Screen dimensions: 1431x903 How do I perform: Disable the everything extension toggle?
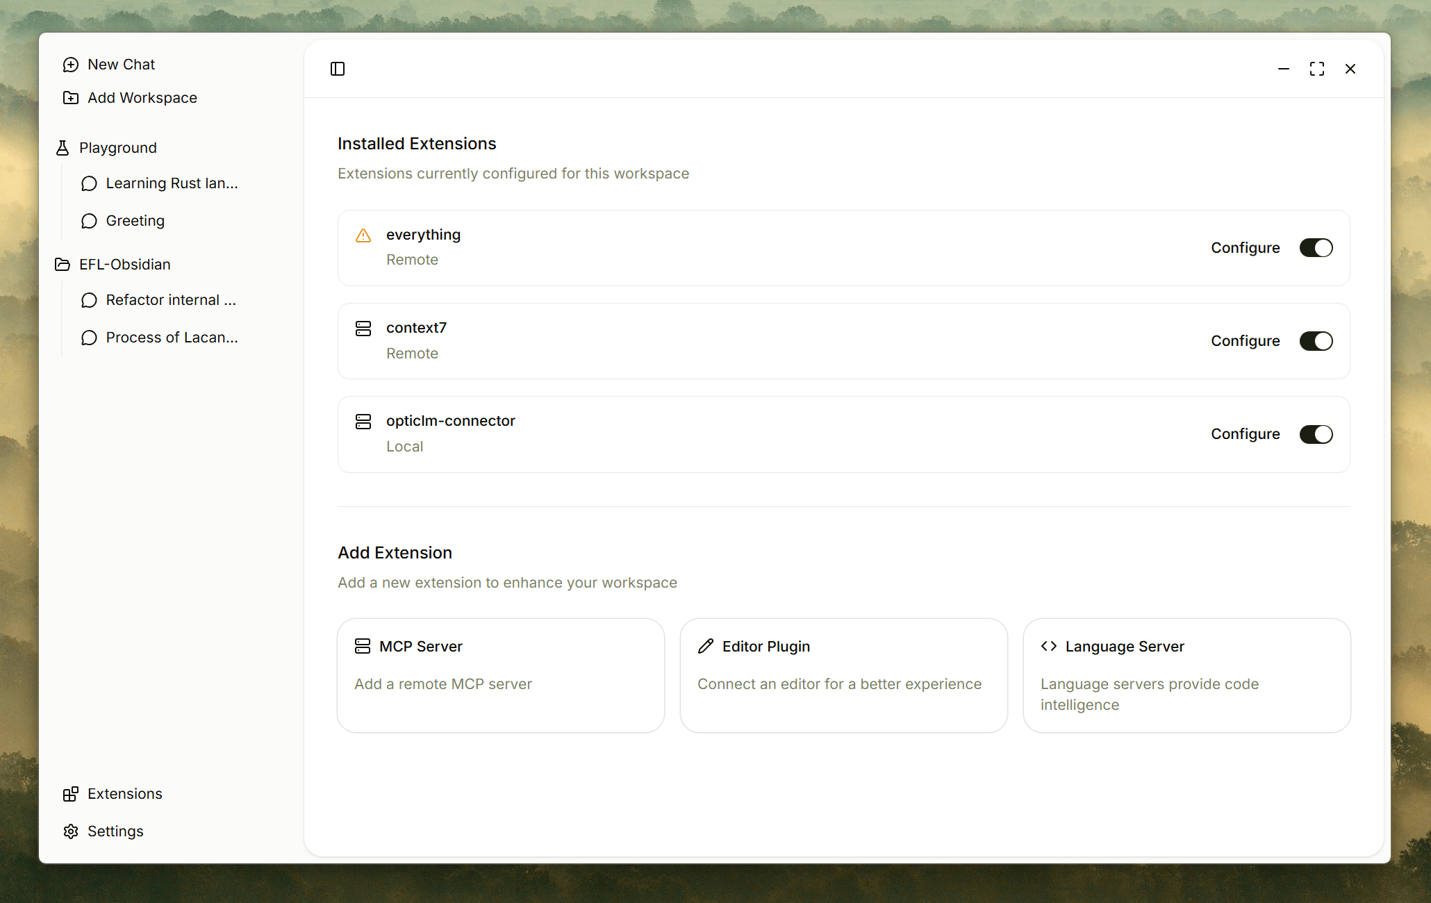(x=1316, y=248)
